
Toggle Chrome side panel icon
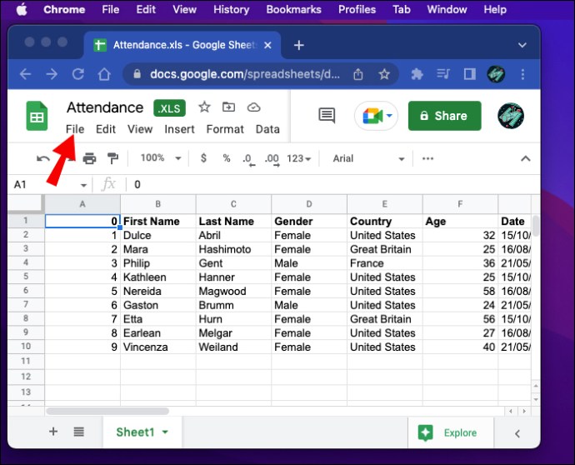(469, 74)
